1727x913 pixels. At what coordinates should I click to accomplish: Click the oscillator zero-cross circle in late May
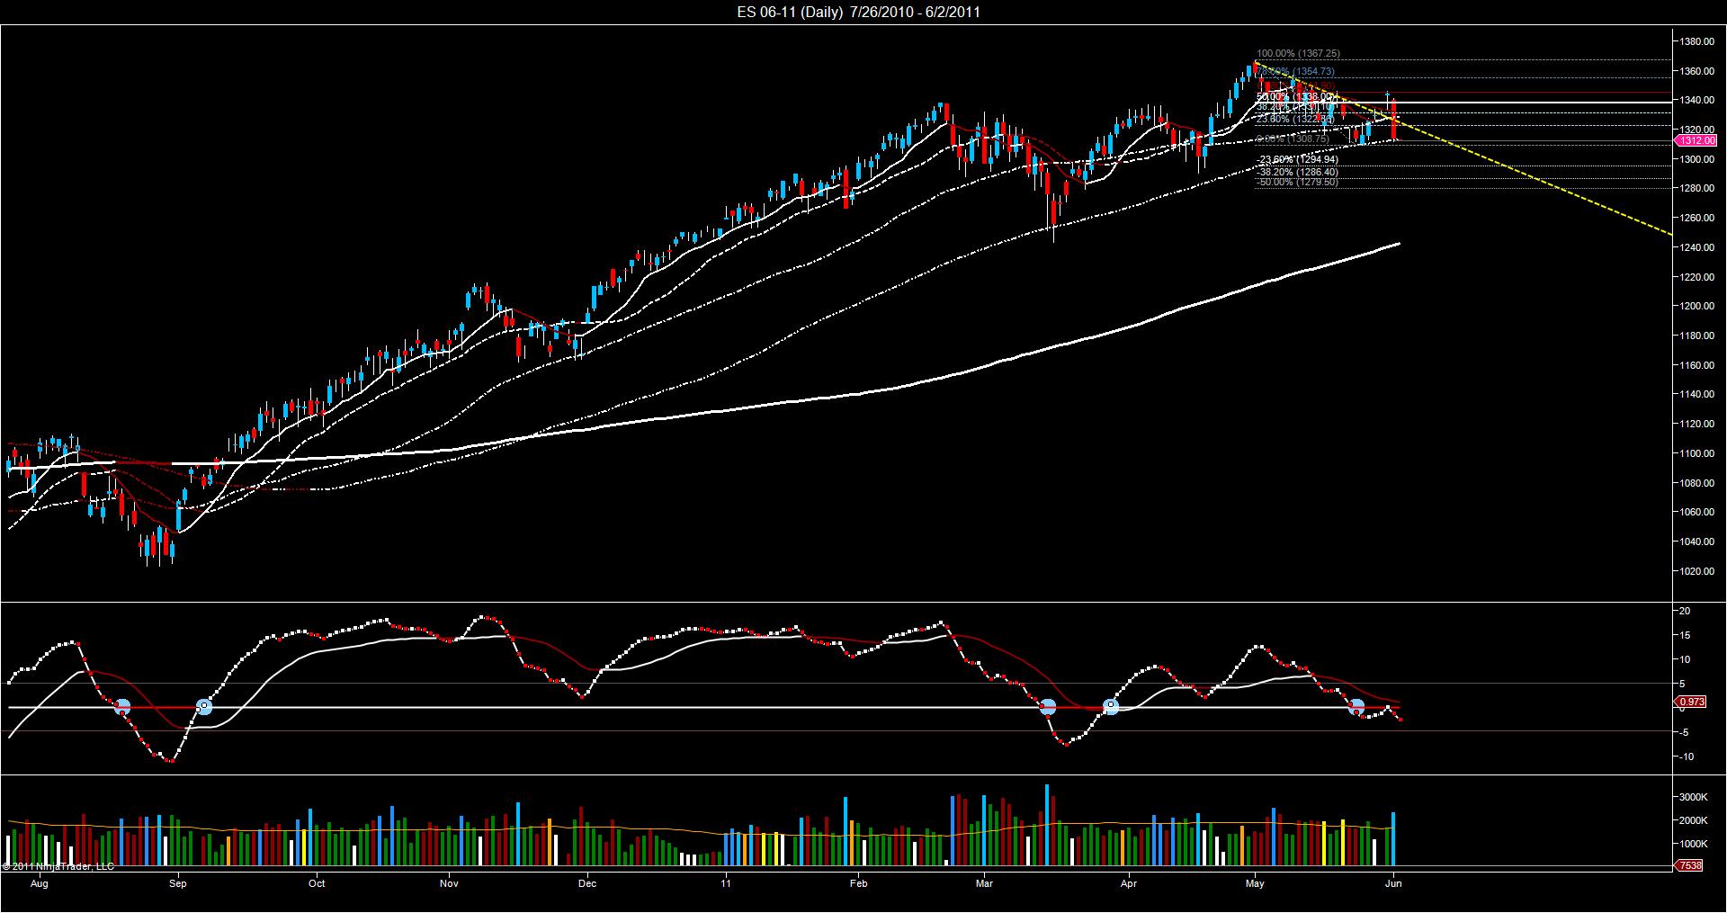(1356, 707)
